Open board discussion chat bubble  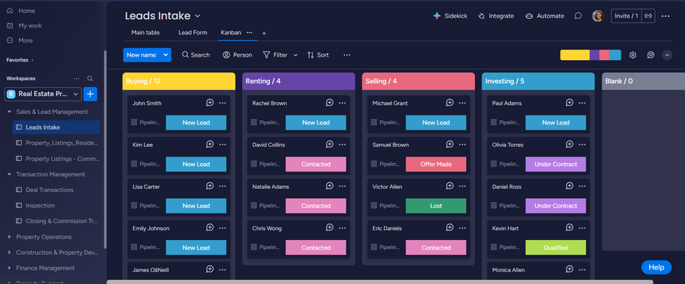pos(578,15)
